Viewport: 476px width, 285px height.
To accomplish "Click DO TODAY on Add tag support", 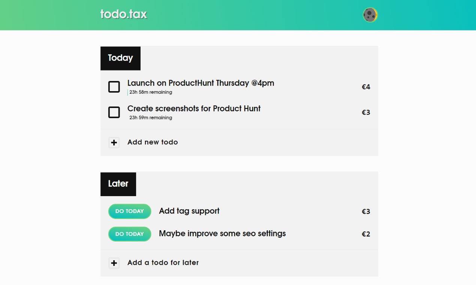I will click(129, 211).
